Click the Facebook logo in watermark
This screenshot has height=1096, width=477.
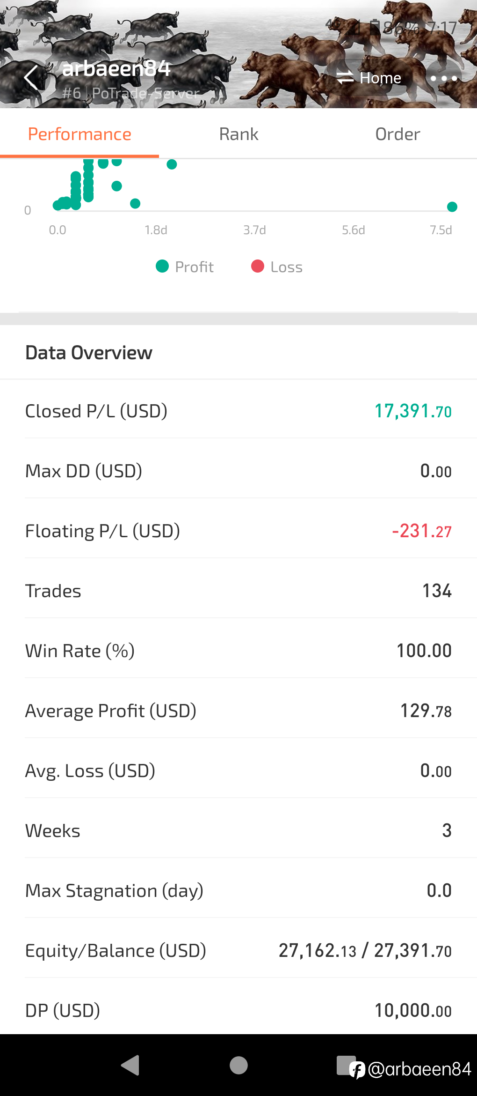point(357,1070)
